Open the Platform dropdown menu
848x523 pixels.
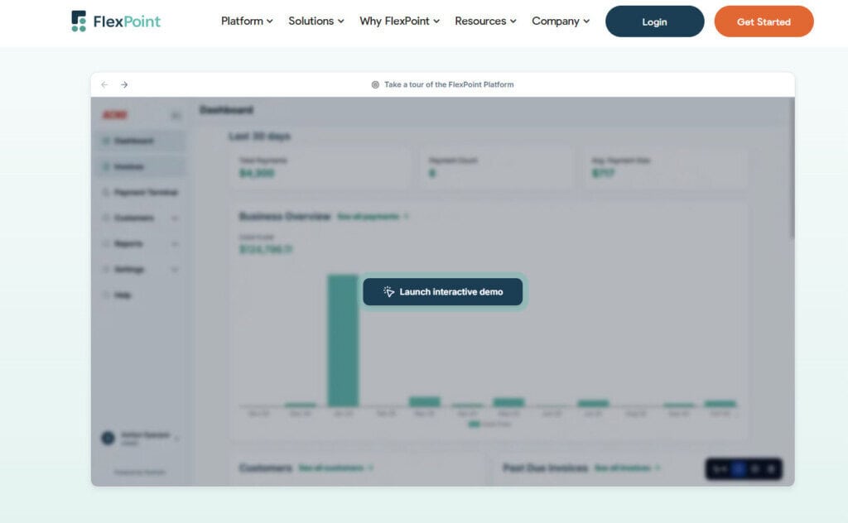247,22
